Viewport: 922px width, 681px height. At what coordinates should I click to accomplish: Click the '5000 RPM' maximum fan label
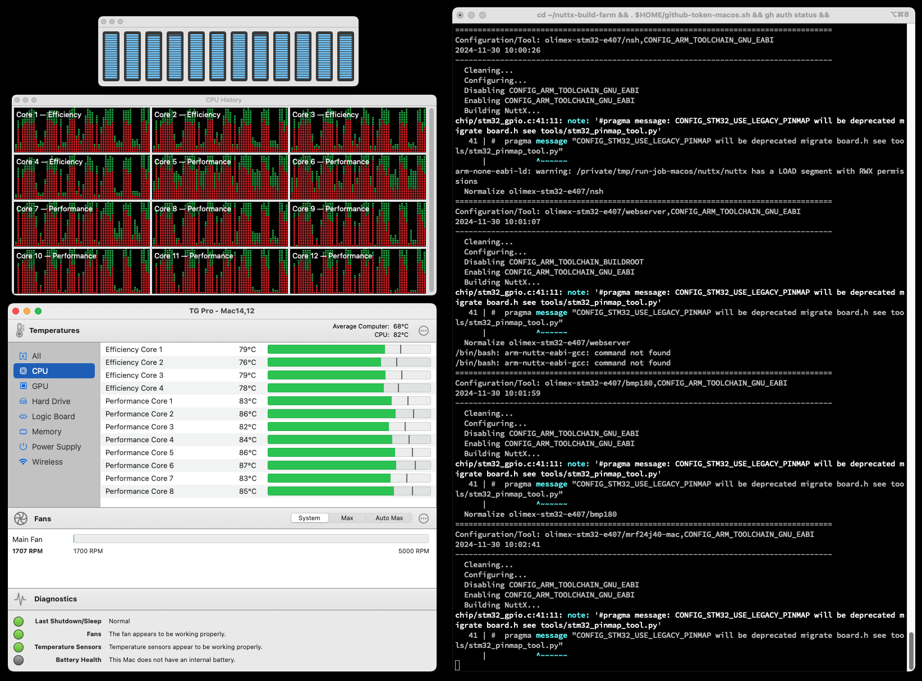(x=414, y=551)
